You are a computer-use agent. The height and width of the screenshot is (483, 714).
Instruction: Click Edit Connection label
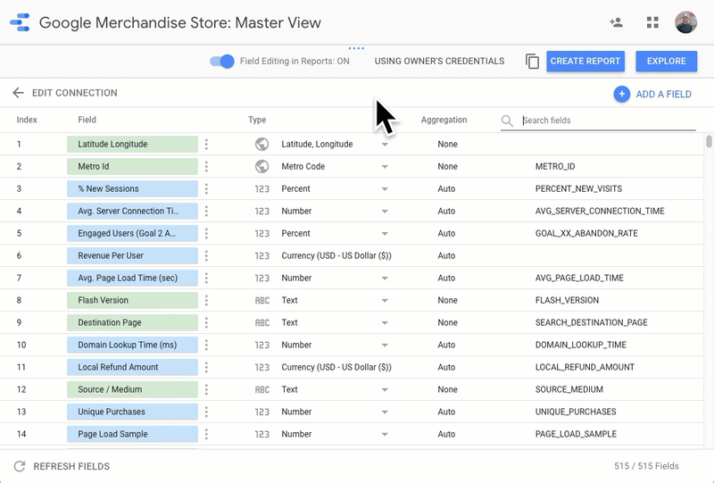tap(75, 93)
